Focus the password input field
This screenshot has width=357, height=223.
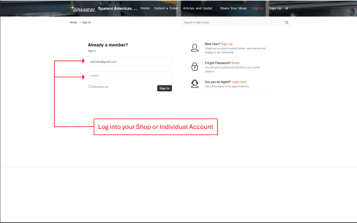[x=130, y=76]
